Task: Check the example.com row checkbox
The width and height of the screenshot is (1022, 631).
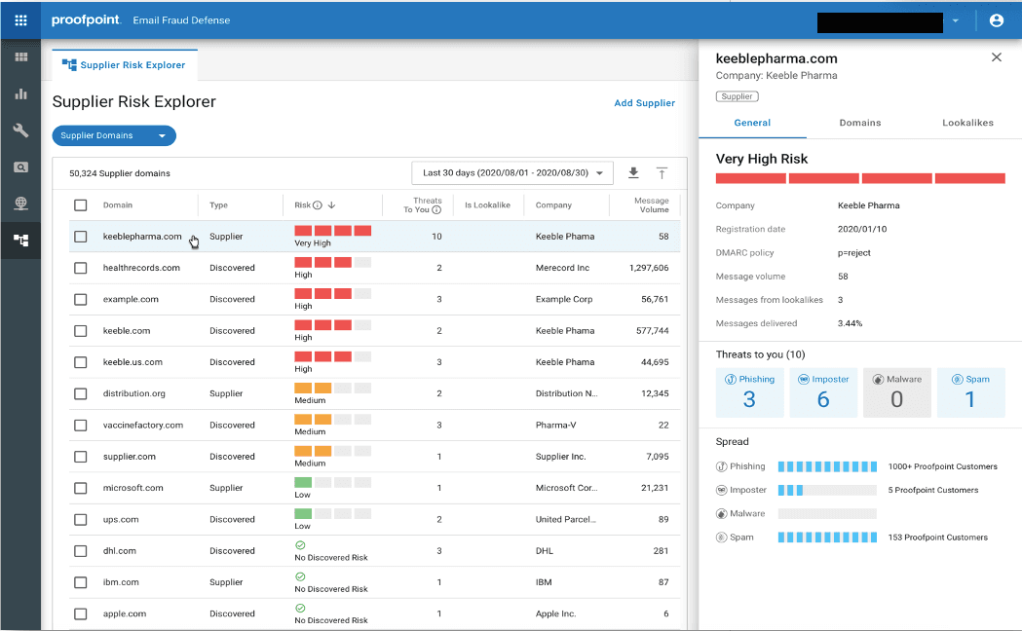Action: tap(80, 300)
